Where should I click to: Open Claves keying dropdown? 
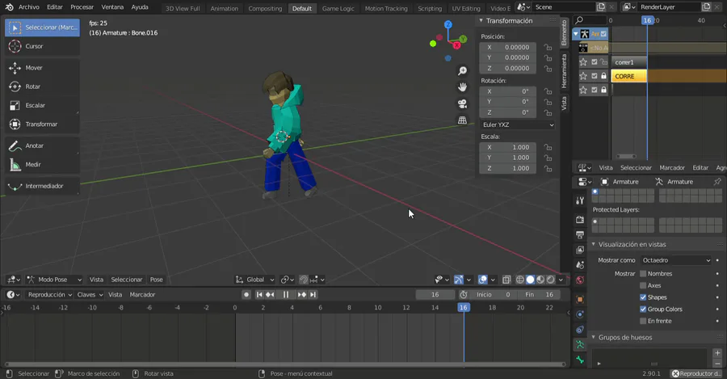click(x=90, y=295)
